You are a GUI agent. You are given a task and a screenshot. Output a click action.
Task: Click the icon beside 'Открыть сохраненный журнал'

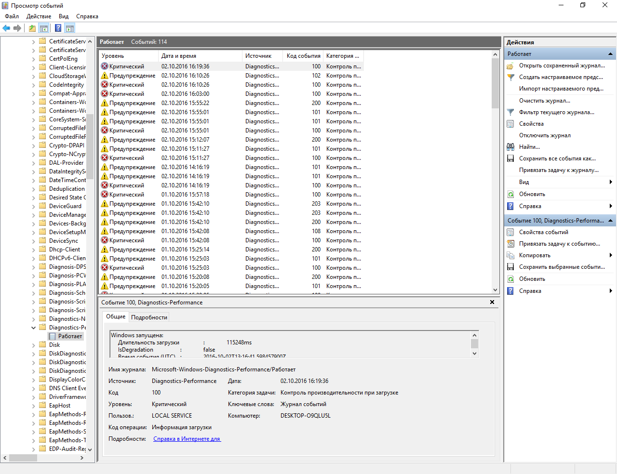point(510,66)
